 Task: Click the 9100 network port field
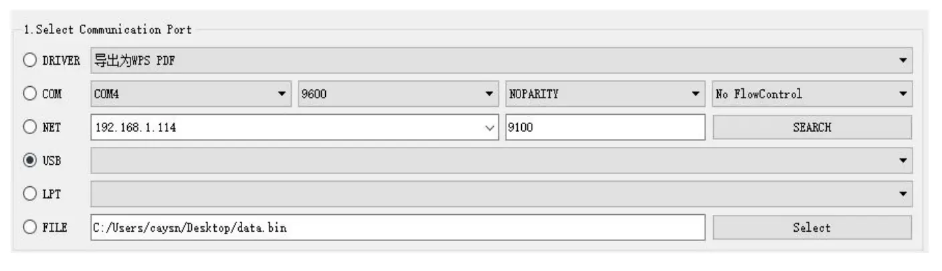[604, 127]
